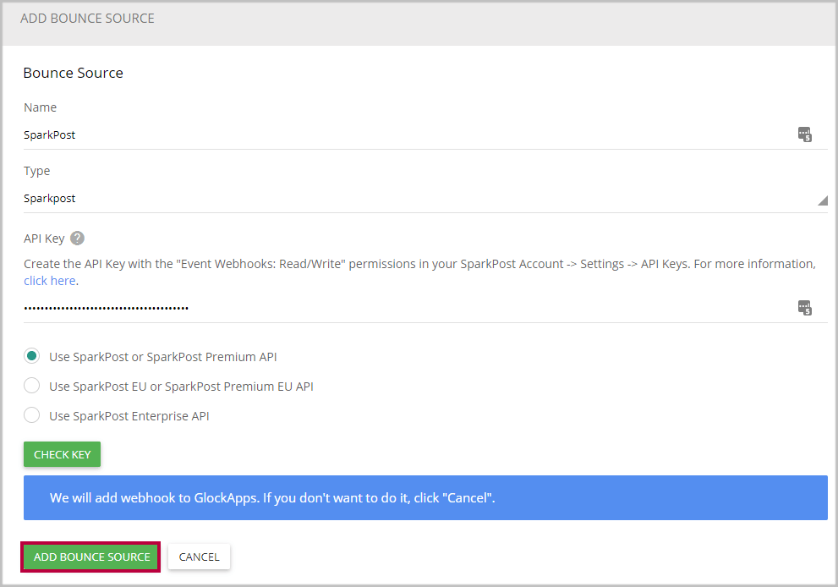This screenshot has height=587, width=838.
Task: Enable the SparkPost Enterprise API option
Action: click(x=31, y=415)
